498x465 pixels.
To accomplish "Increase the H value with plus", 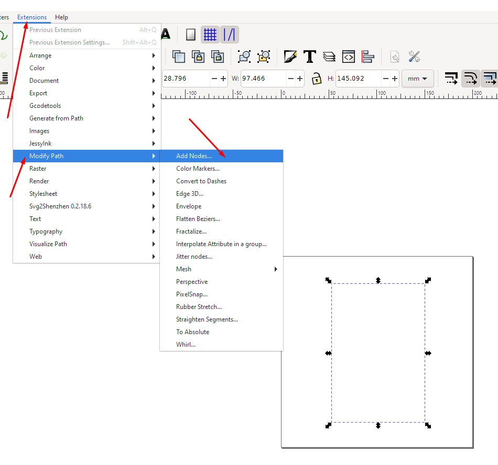I will pos(394,79).
